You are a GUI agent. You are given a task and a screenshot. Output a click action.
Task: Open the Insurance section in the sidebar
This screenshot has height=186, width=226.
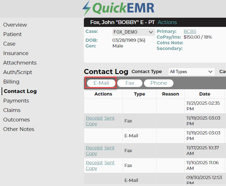pyautogui.click(x=16, y=53)
